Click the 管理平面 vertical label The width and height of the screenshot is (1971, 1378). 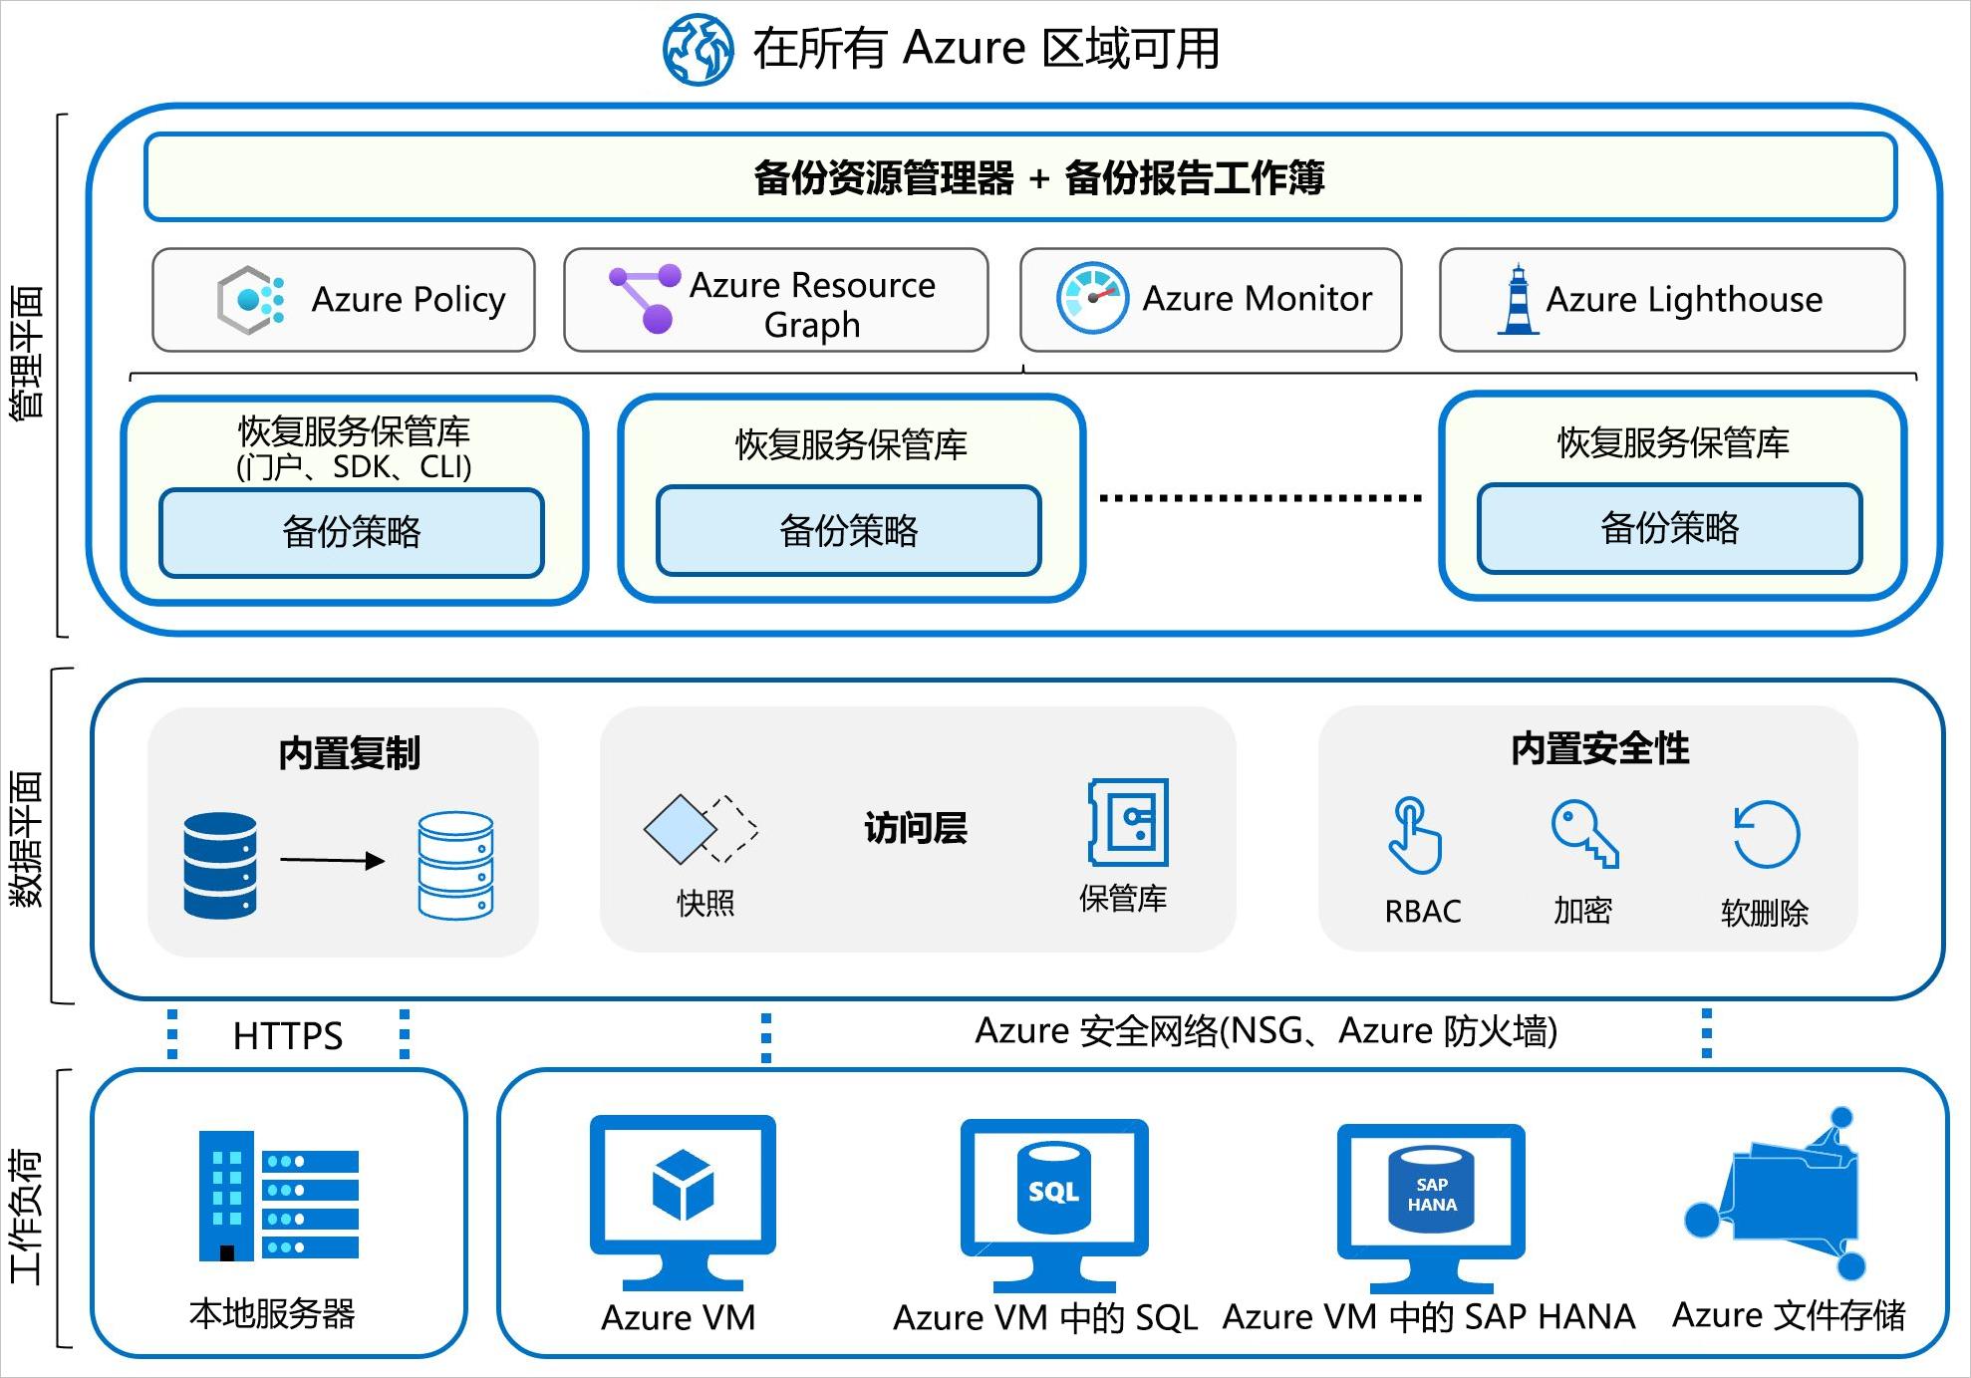[x=27, y=353]
